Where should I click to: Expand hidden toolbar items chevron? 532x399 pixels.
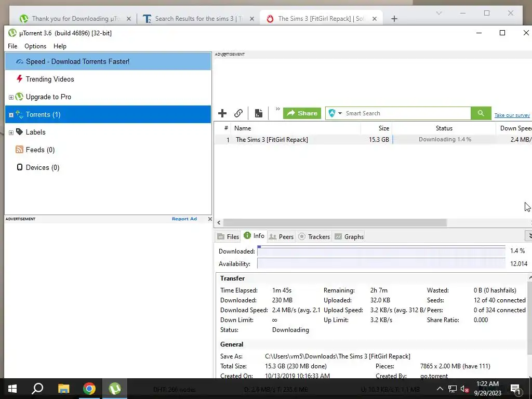point(277,109)
